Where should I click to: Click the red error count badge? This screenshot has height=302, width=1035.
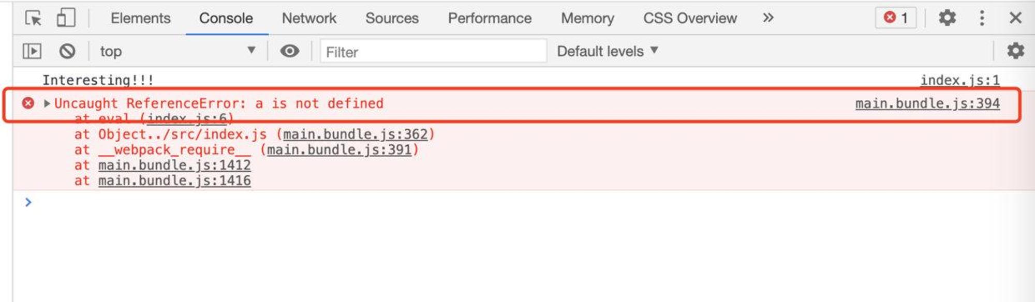[896, 18]
